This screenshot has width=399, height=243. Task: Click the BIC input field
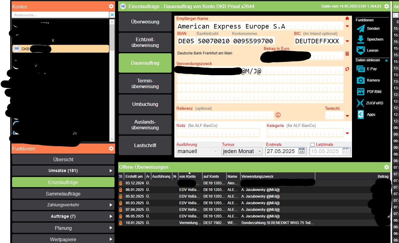[x=319, y=41]
